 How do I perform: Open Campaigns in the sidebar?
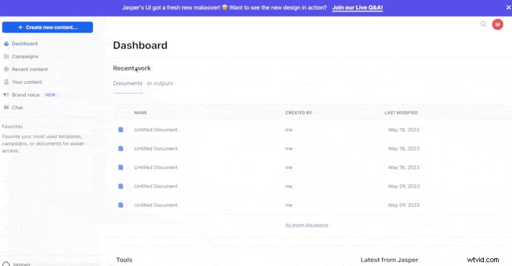point(25,56)
